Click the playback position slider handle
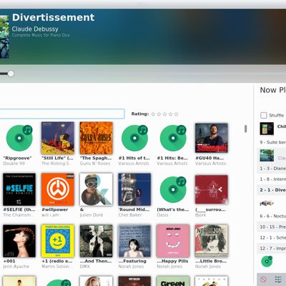This screenshot has height=286, width=286. pos(11,74)
